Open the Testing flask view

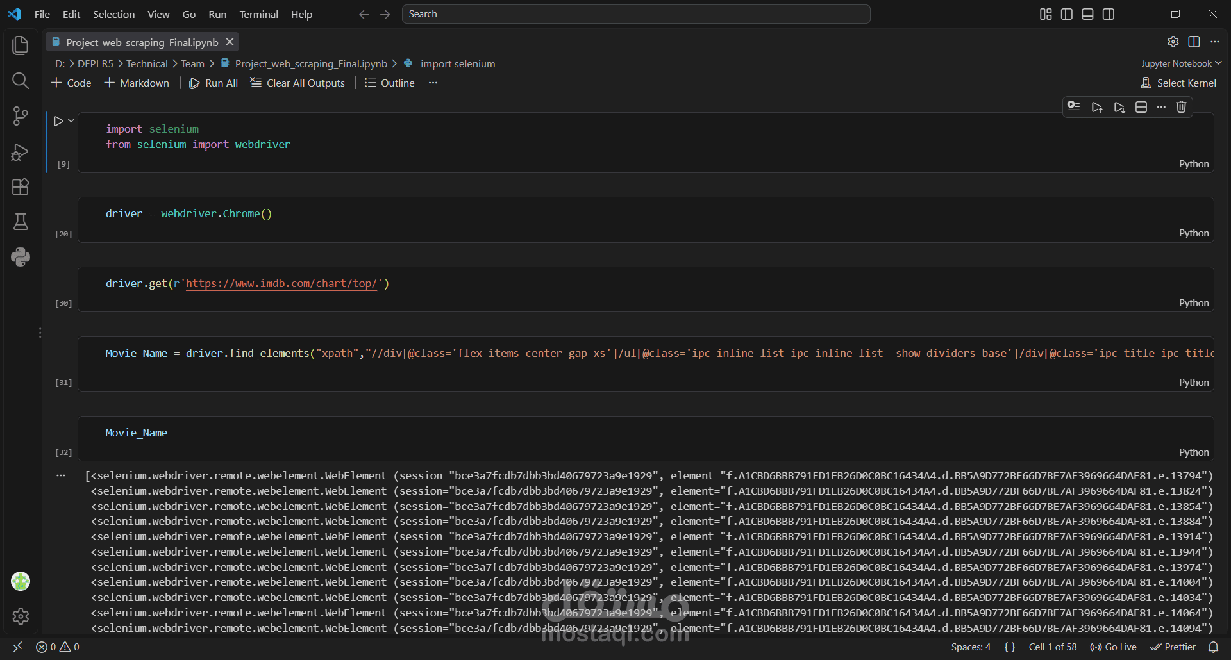tap(21, 222)
